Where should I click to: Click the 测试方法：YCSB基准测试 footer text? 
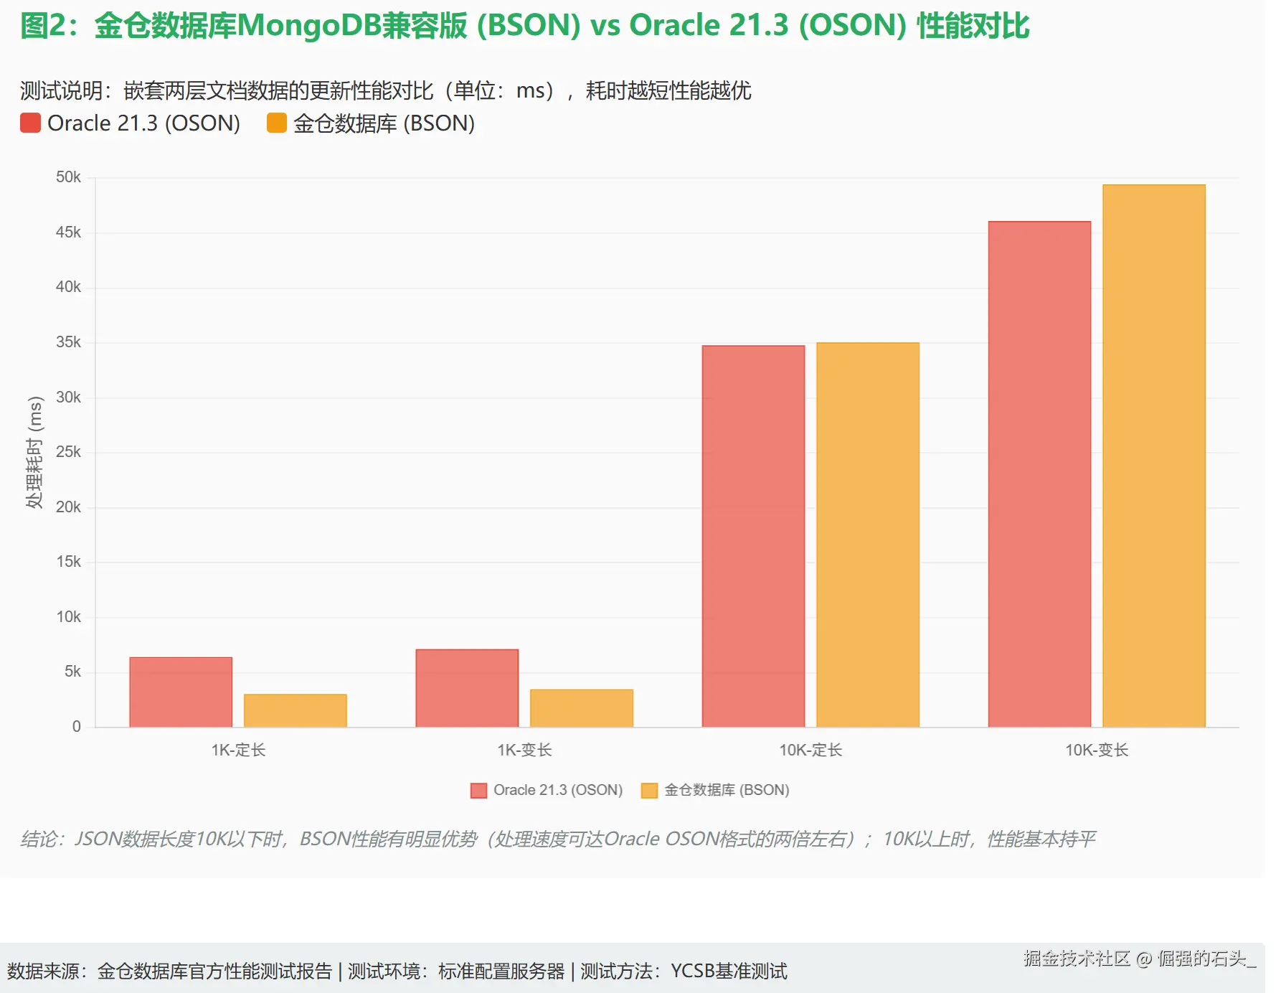pyautogui.click(x=684, y=971)
